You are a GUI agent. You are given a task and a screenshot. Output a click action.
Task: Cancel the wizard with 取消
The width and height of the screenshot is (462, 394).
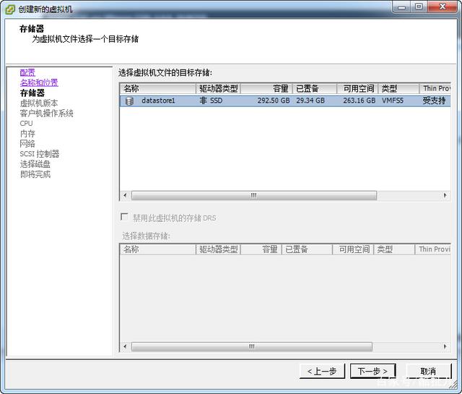pyautogui.click(x=428, y=371)
